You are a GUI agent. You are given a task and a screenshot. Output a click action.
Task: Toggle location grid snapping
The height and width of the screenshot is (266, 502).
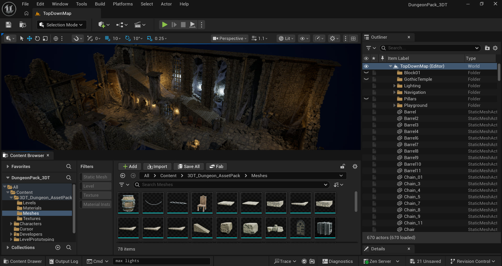[x=107, y=38]
